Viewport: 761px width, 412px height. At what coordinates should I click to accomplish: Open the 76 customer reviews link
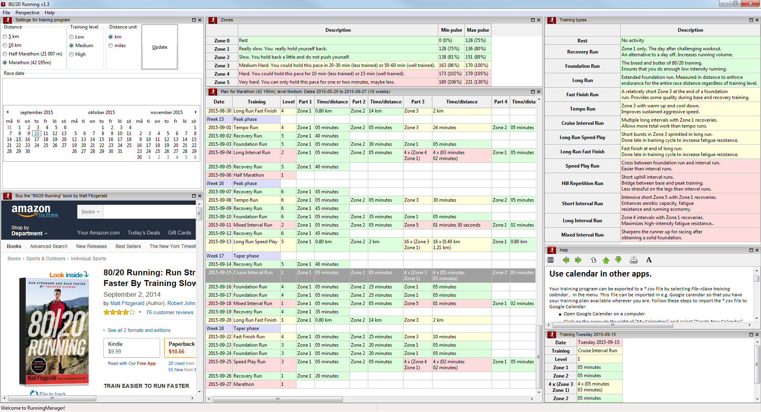tap(170, 313)
